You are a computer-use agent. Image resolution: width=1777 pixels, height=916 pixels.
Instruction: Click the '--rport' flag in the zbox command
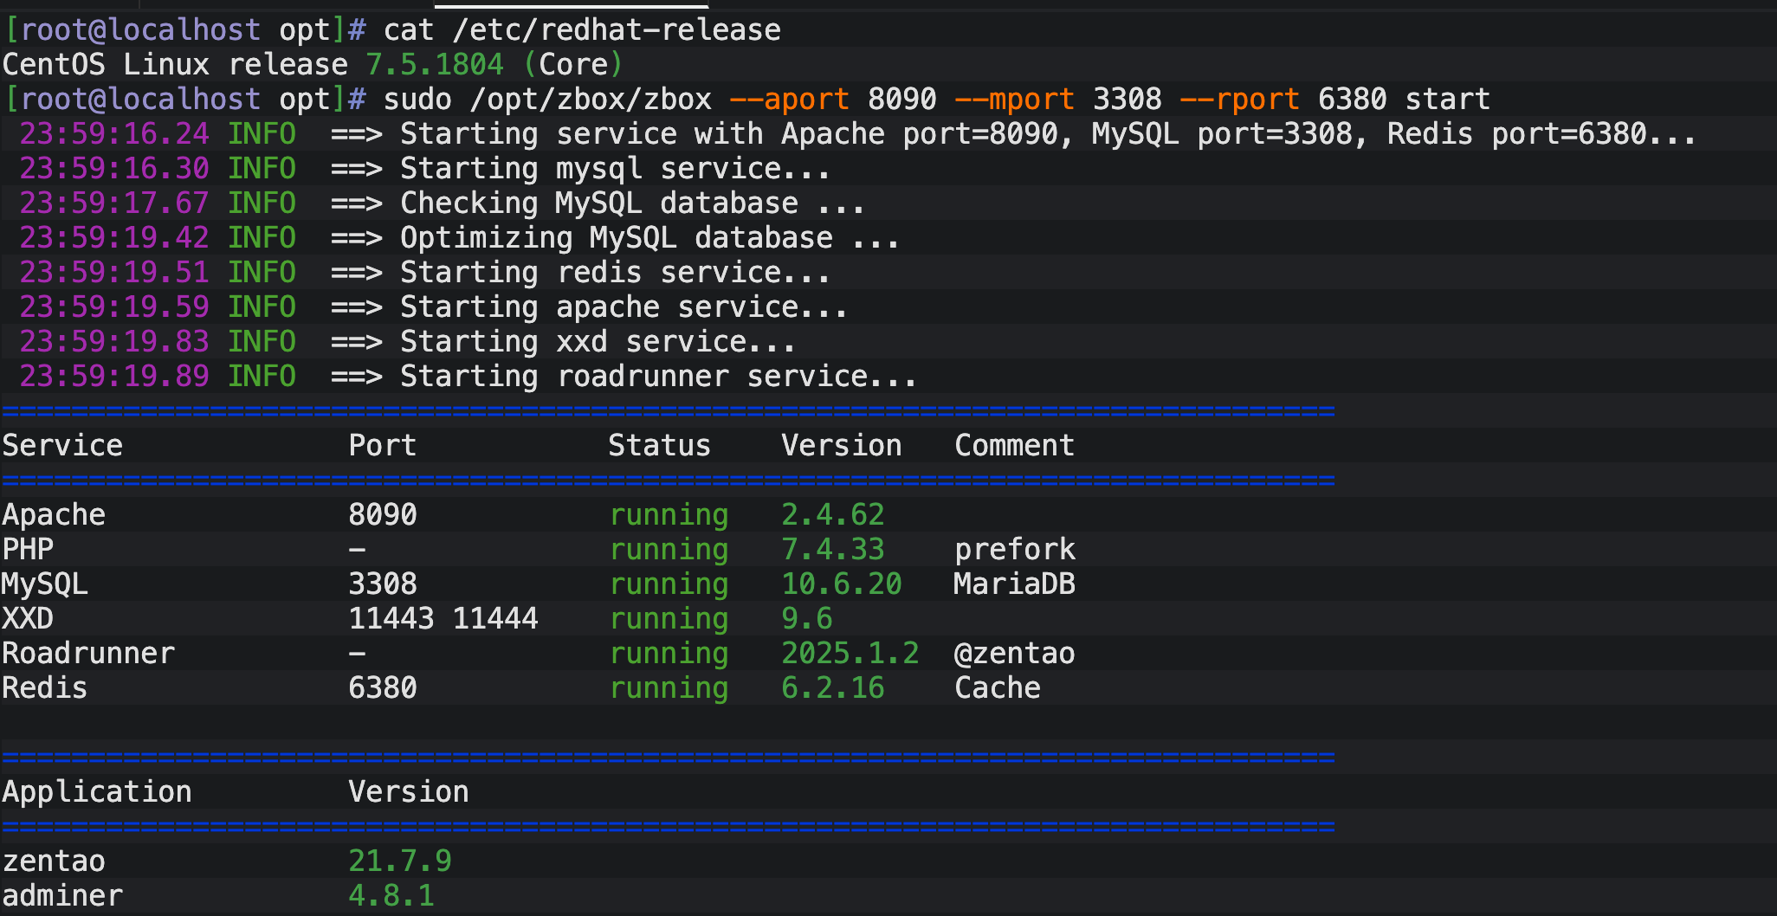(1239, 100)
